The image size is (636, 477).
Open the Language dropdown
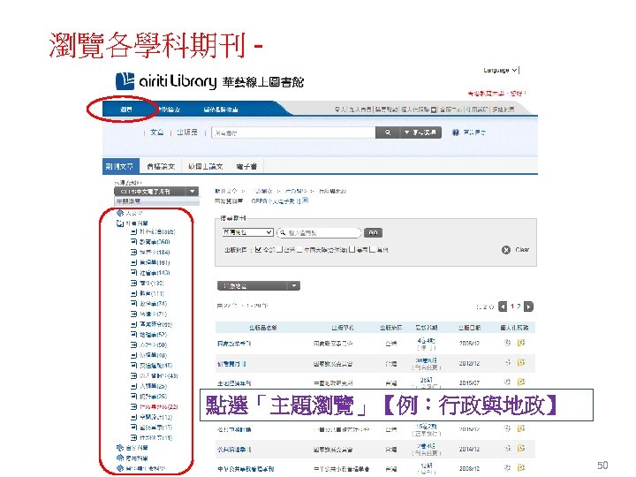pyautogui.click(x=501, y=70)
